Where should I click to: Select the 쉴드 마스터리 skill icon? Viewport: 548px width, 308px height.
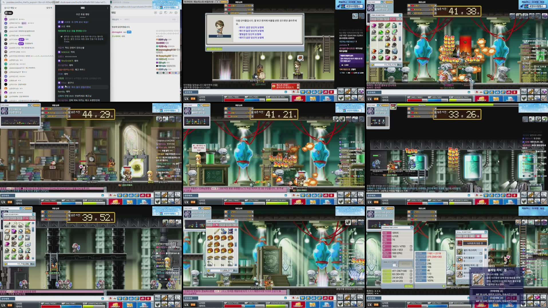click(460, 252)
